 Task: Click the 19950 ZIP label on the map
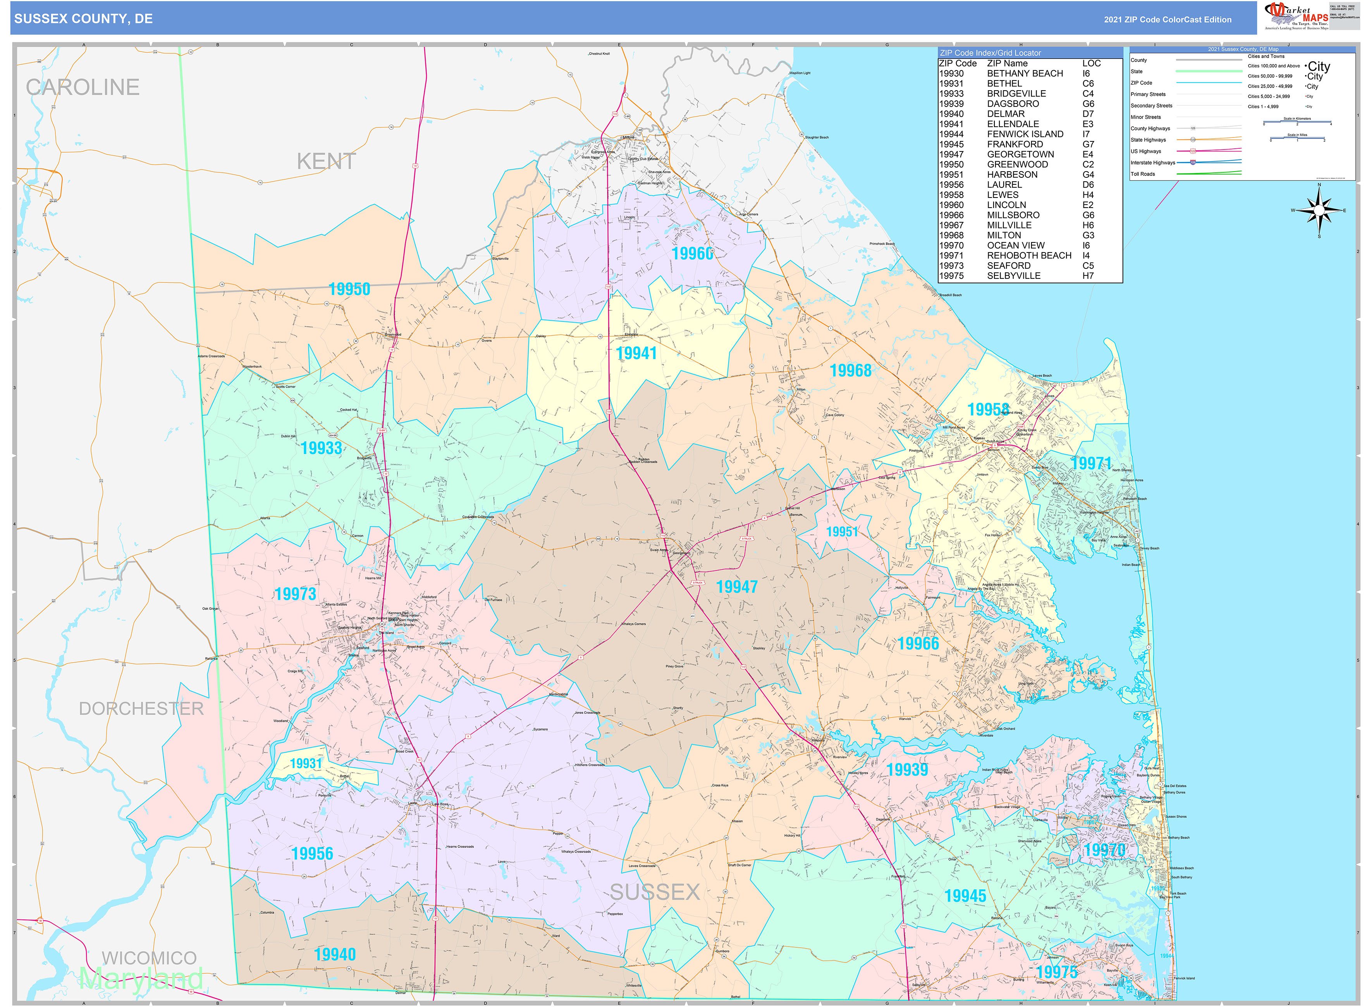tap(349, 289)
